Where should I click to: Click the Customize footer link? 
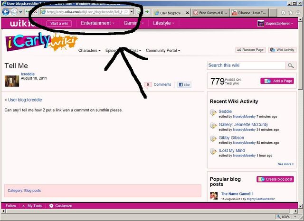[64, 206]
